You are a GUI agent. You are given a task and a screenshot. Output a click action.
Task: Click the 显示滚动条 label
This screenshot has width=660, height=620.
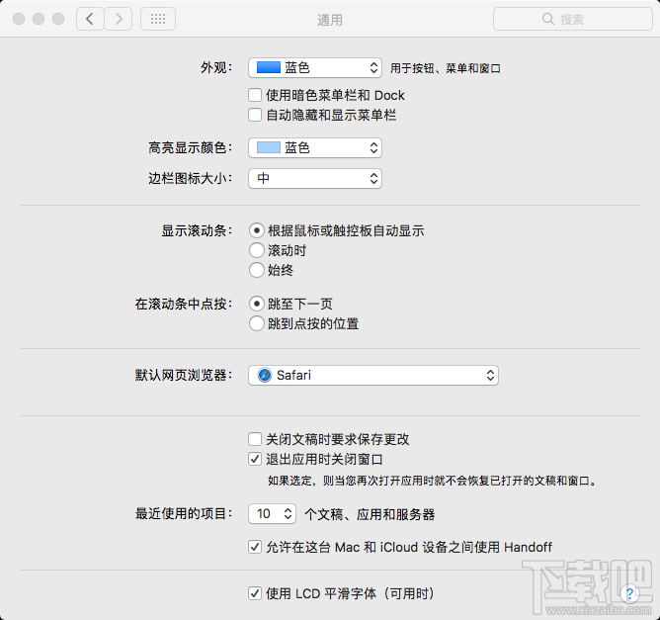pos(197,230)
